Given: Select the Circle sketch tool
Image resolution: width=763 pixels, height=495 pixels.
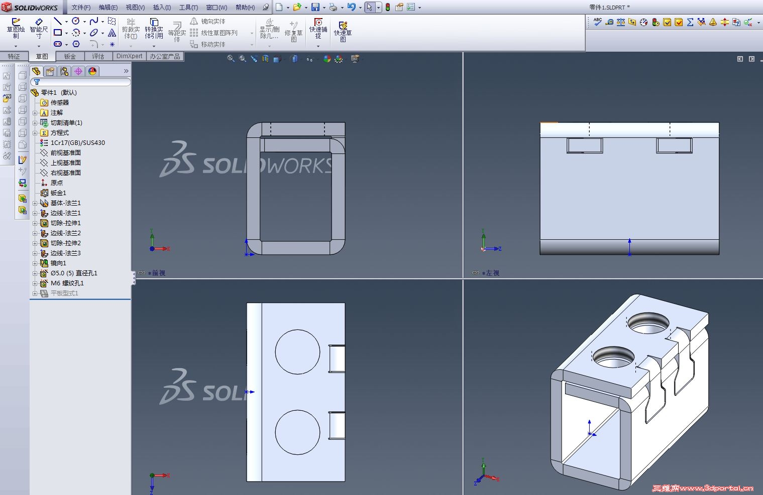Looking at the screenshot, I should coord(76,21).
